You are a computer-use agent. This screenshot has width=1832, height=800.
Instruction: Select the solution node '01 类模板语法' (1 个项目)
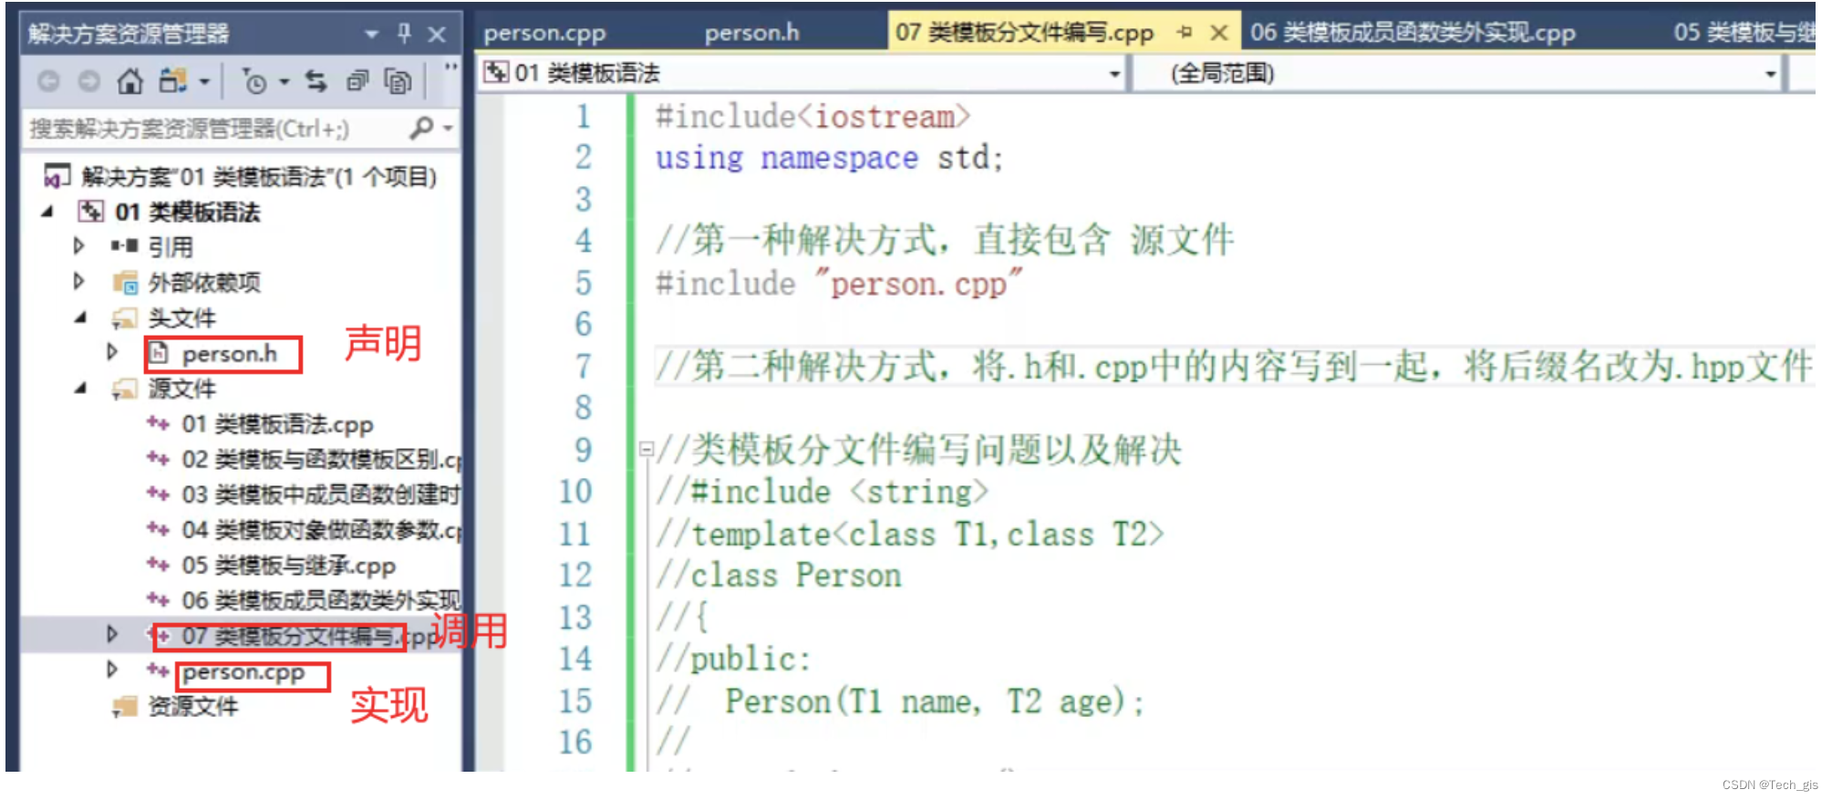(259, 176)
